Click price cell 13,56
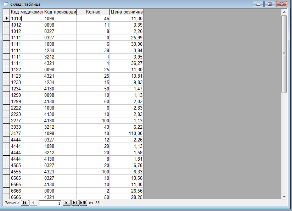 pos(127,178)
